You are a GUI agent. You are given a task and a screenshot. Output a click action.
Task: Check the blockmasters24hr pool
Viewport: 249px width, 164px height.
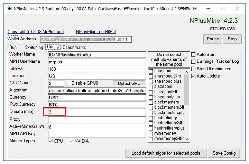[x=151, y=108]
